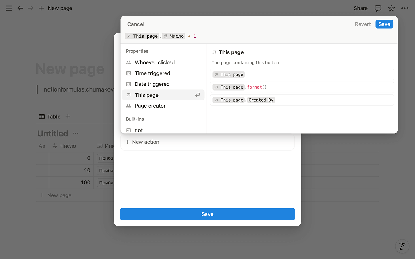Select Time triggered property

[163, 73]
